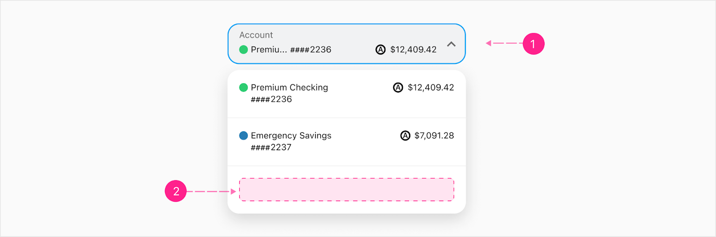716x237 pixels.
Task: Click the ####2236 number in selected field
Action: tap(311, 50)
